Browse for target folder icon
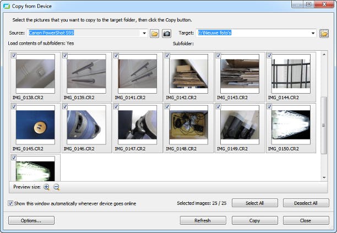Screen dimensions: 337x233 coord(324,34)
